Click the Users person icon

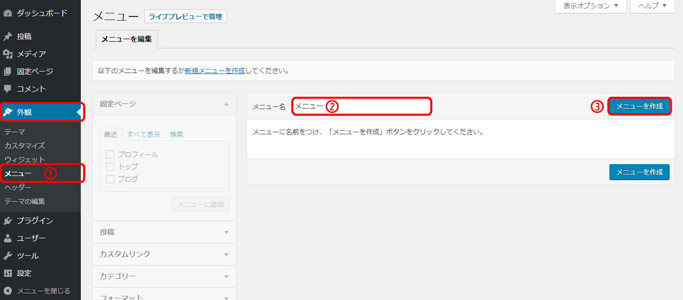(x=8, y=238)
